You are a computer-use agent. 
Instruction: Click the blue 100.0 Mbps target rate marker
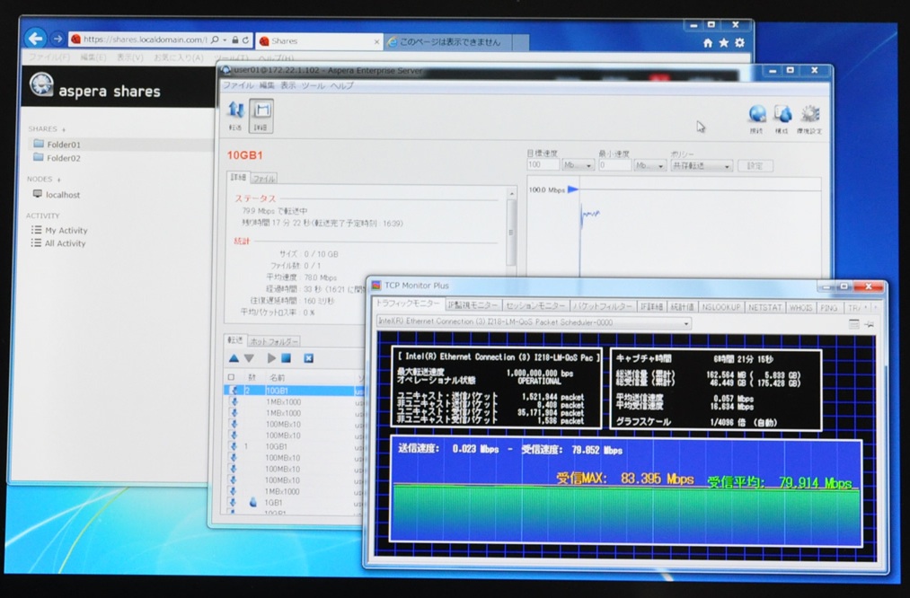[x=572, y=189]
